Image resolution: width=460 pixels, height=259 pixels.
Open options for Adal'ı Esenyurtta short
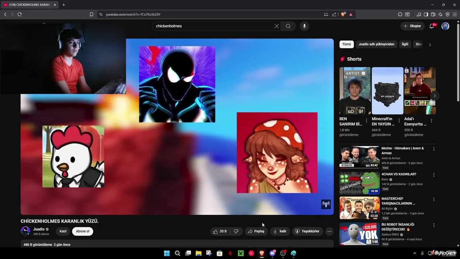click(x=431, y=121)
